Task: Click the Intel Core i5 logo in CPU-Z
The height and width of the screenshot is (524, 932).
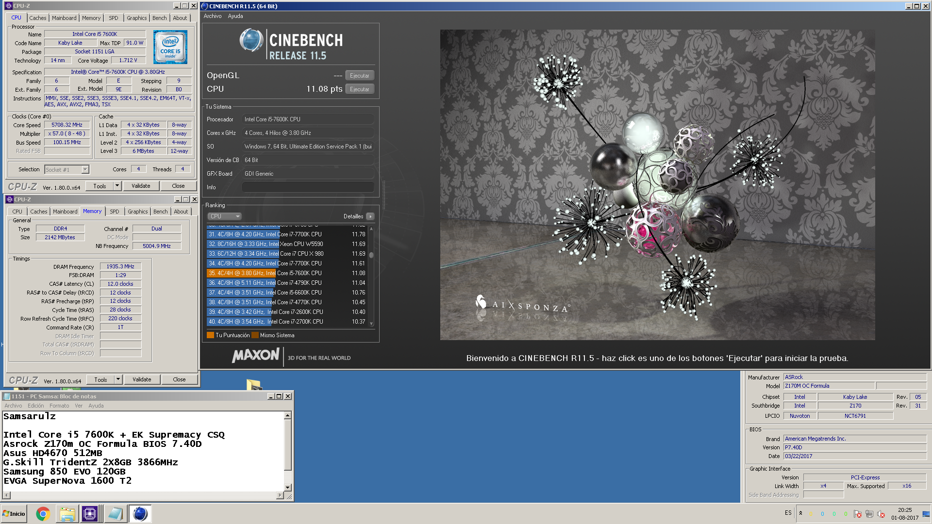Action: [x=170, y=47]
